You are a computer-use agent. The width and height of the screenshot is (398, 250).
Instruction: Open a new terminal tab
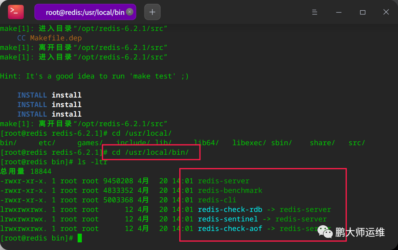[152, 12]
